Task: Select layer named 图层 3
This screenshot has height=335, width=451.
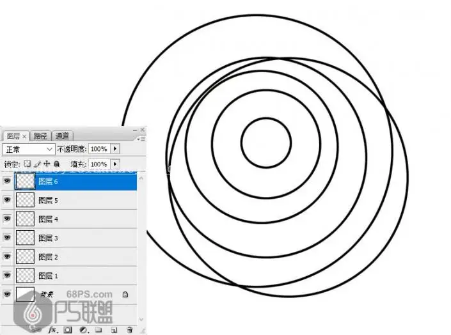Action: (48, 238)
